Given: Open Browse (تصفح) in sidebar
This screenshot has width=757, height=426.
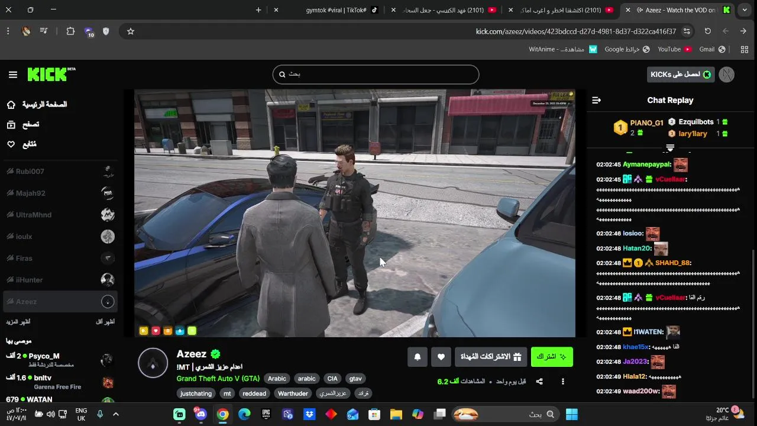Looking at the screenshot, I should (23, 125).
